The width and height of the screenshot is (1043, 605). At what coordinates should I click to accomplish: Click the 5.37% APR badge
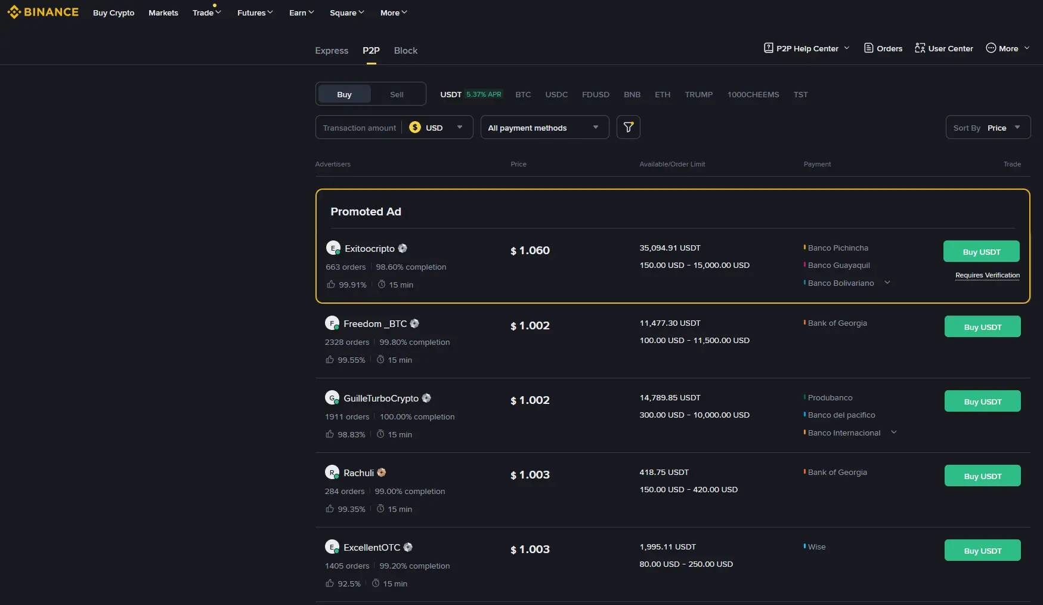point(484,94)
